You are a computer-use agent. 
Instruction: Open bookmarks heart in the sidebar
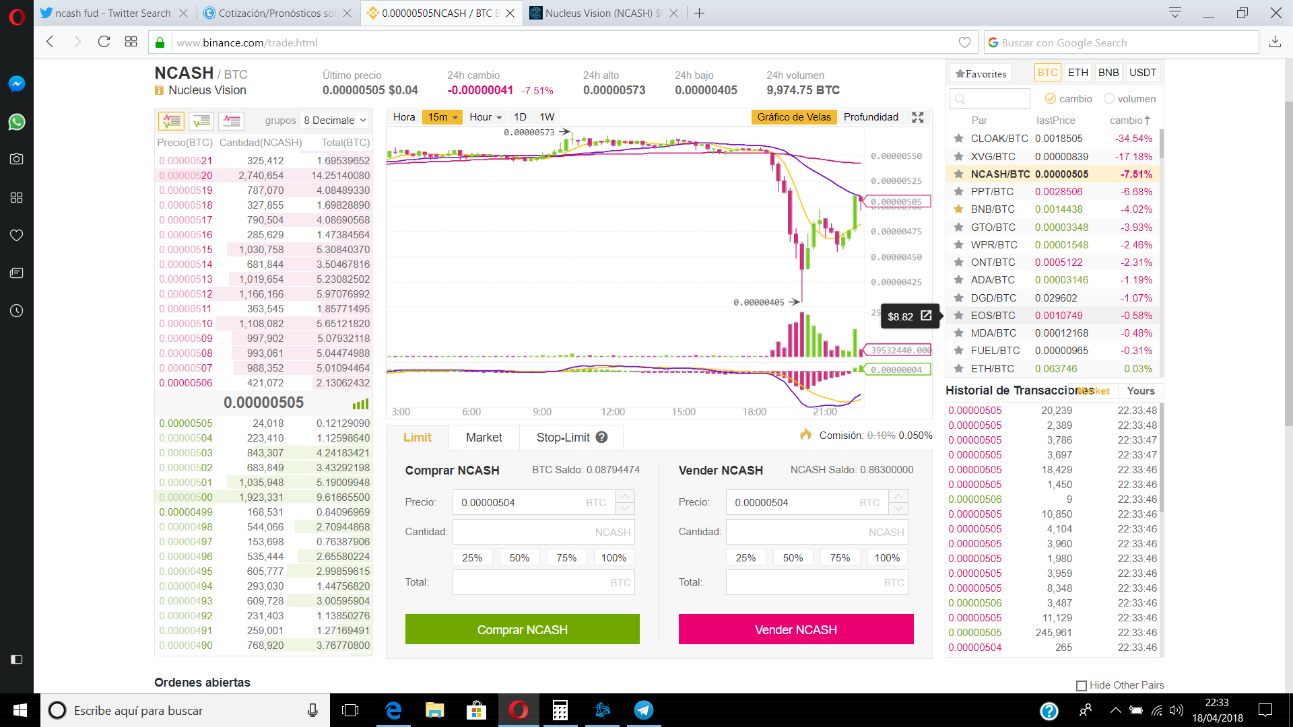(x=17, y=235)
